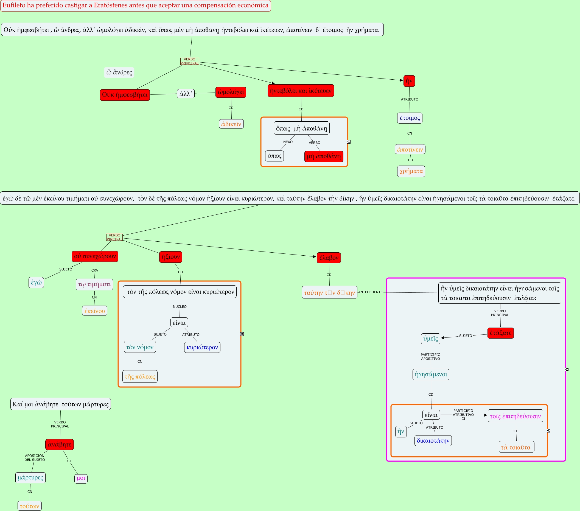
Task: Collapse the τὸν τῆς πόλεως νόμον group
Action: click(242, 334)
